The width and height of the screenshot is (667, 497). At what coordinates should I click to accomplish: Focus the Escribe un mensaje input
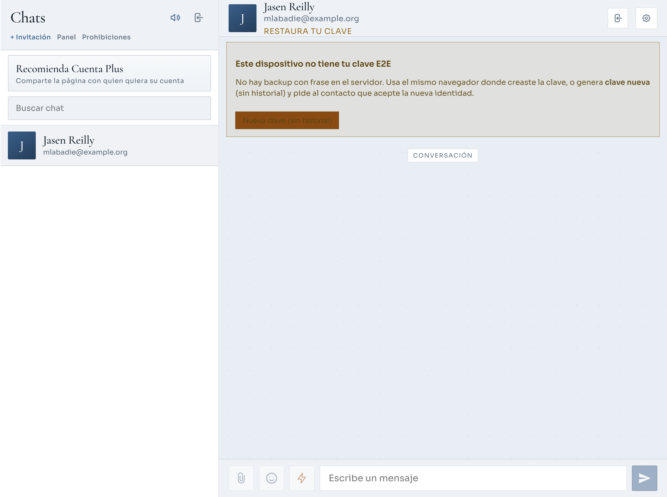[x=473, y=478]
